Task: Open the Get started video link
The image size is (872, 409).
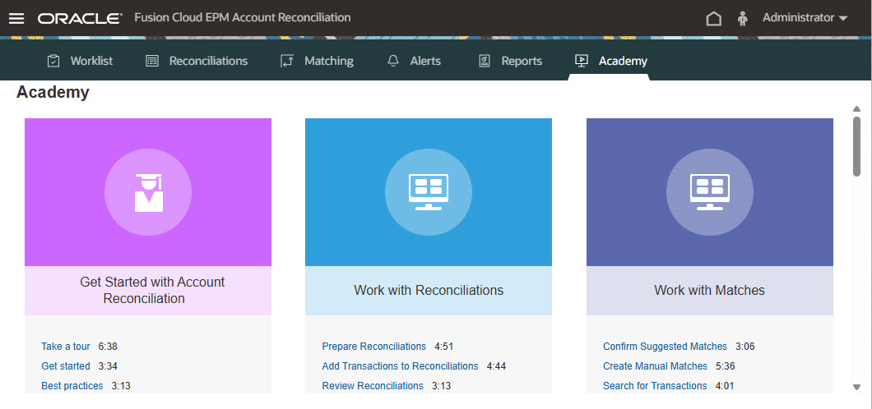Action: [x=66, y=366]
